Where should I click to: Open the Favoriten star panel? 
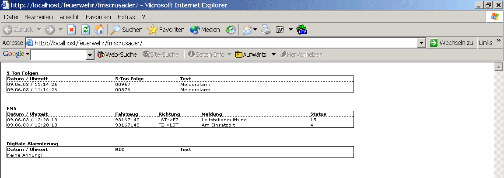point(166,30)
